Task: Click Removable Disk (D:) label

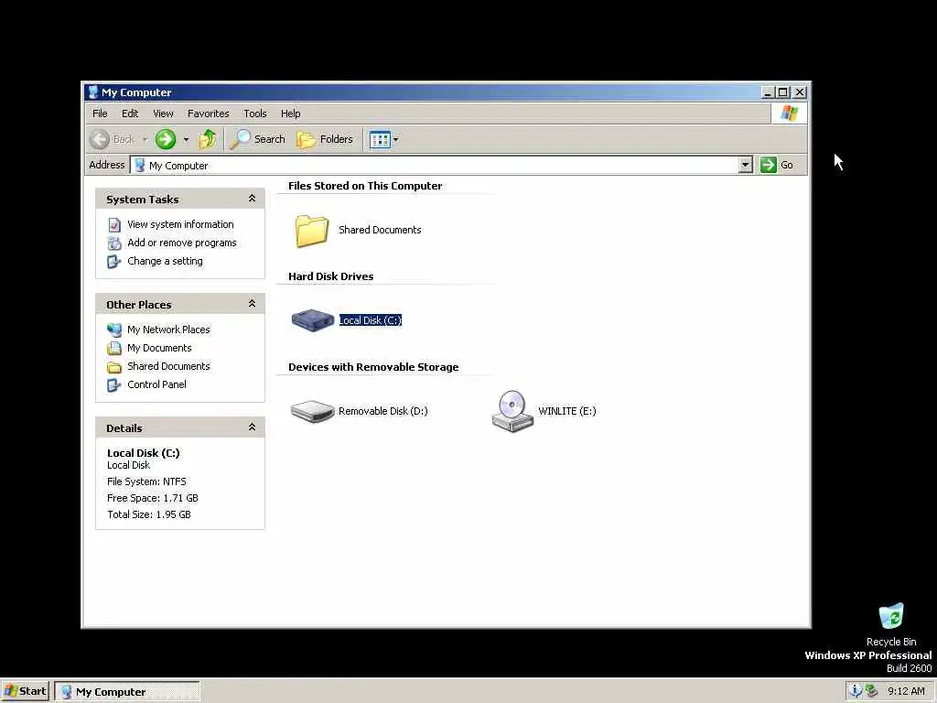Action: (383, 411)
